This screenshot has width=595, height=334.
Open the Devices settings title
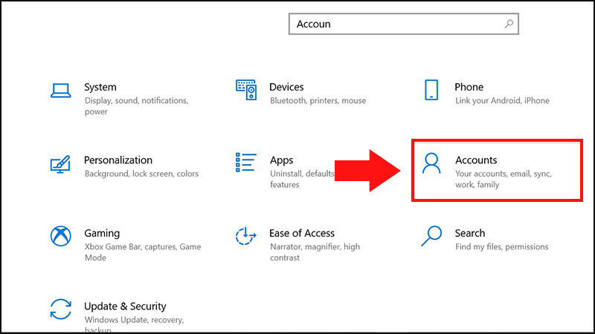[286, 87]
